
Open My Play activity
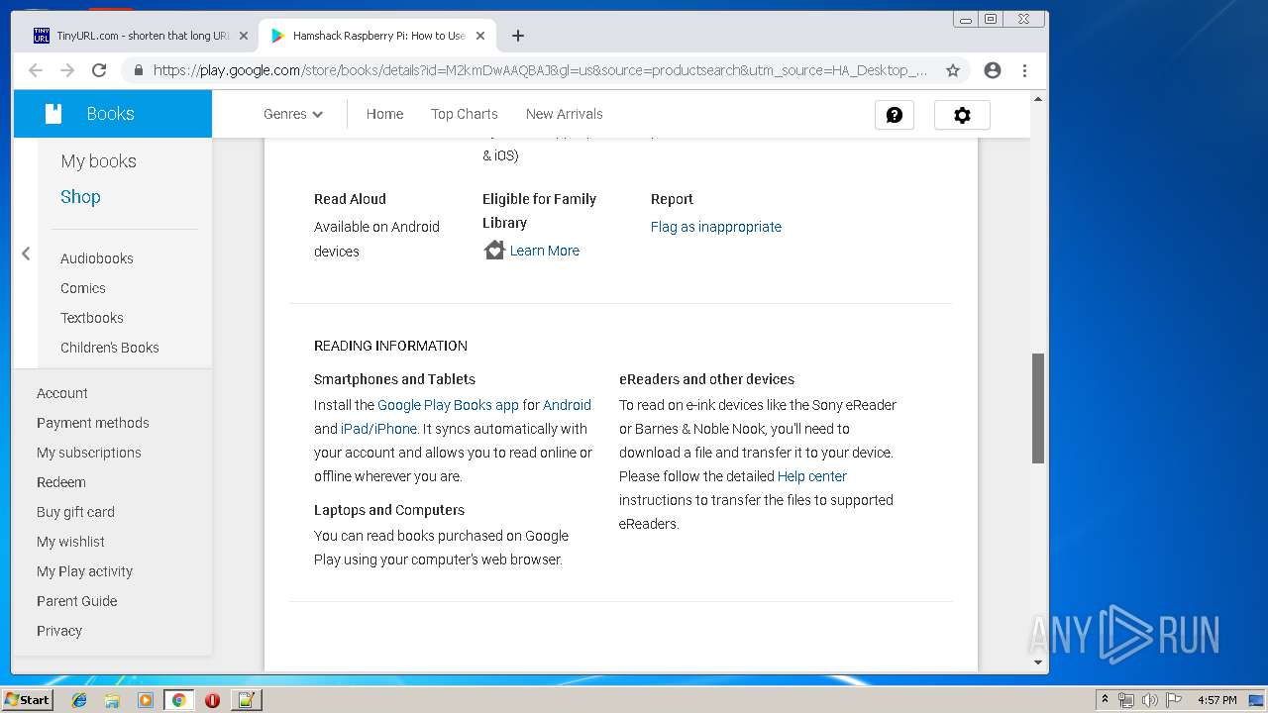coord(84,571)
